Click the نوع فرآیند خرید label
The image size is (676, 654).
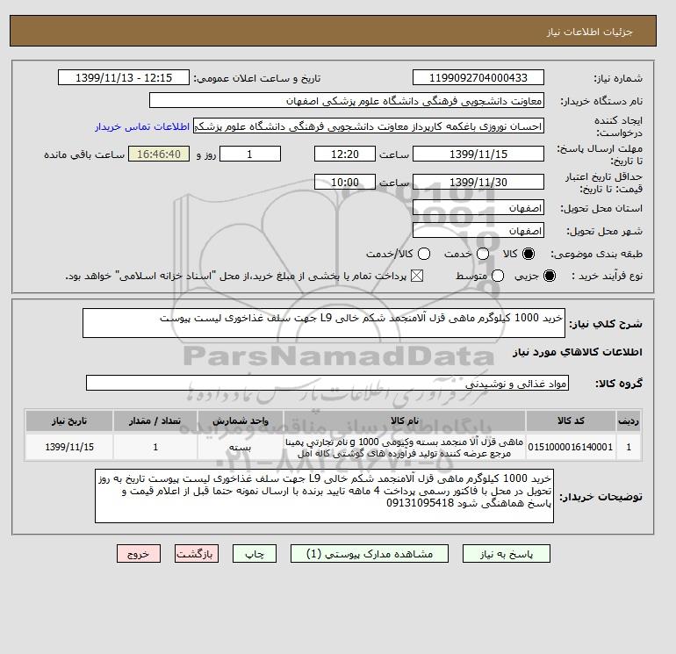click(607, 276)
